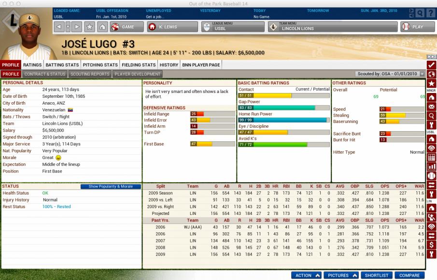
Task: Open USBL league settings wrench icon
Action: coord(431,194)
